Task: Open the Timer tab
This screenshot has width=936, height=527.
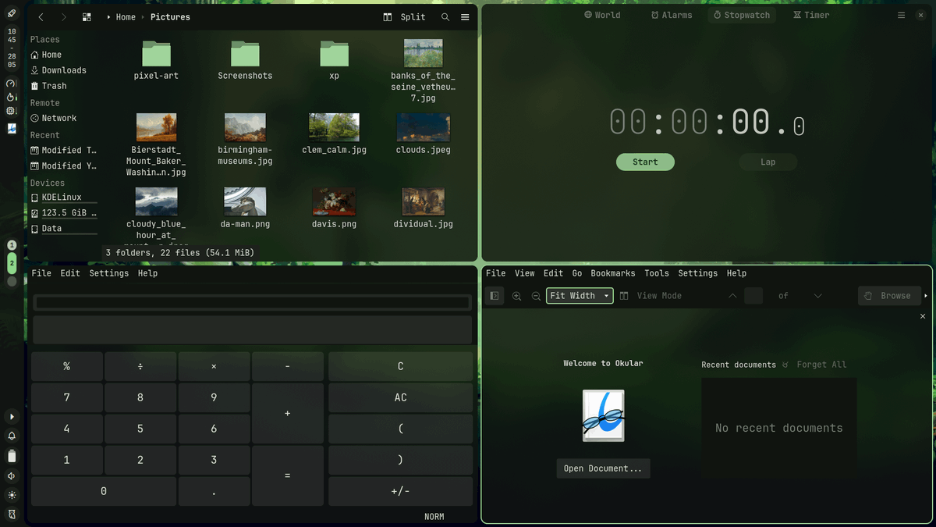Action: [811, 15]
